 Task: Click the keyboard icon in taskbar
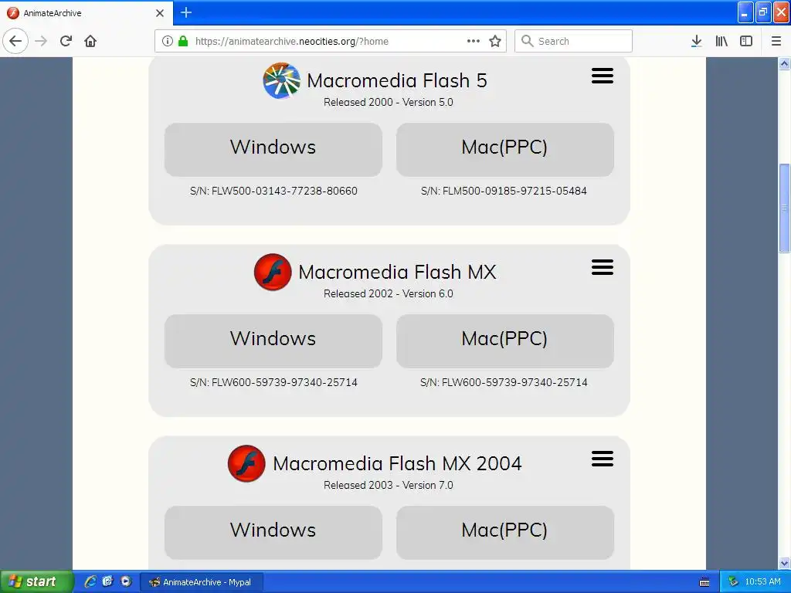pos(704,582)
